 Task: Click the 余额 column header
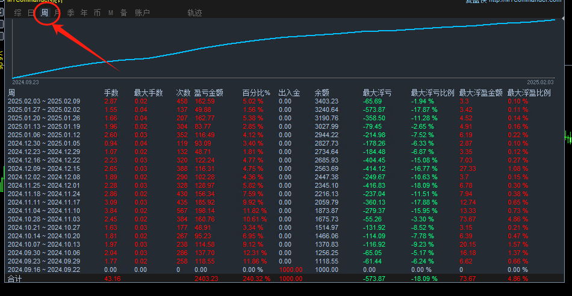[322, 93]
